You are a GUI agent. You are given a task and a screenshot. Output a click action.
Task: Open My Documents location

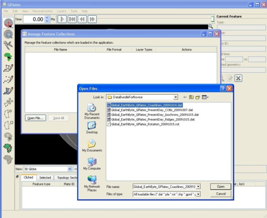pos(92,146)
